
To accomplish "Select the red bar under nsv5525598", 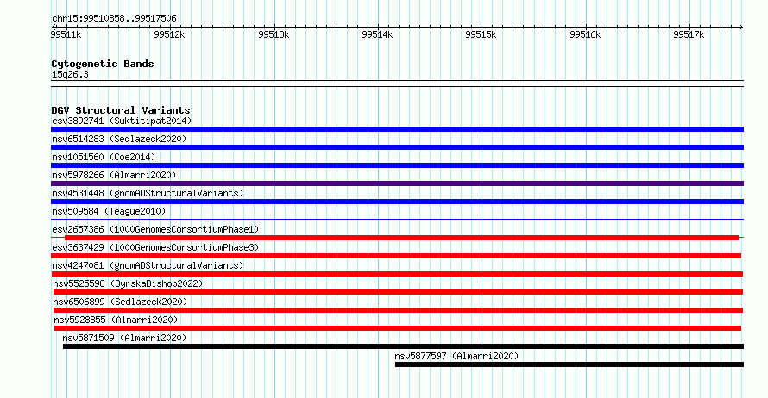I will point(398,292).
